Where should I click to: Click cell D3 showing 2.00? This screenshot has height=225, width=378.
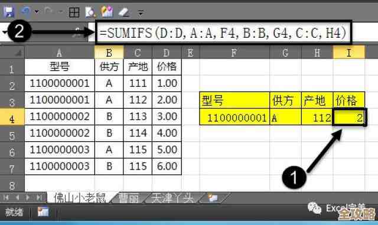pyautogui.click(x=167, y=100)
